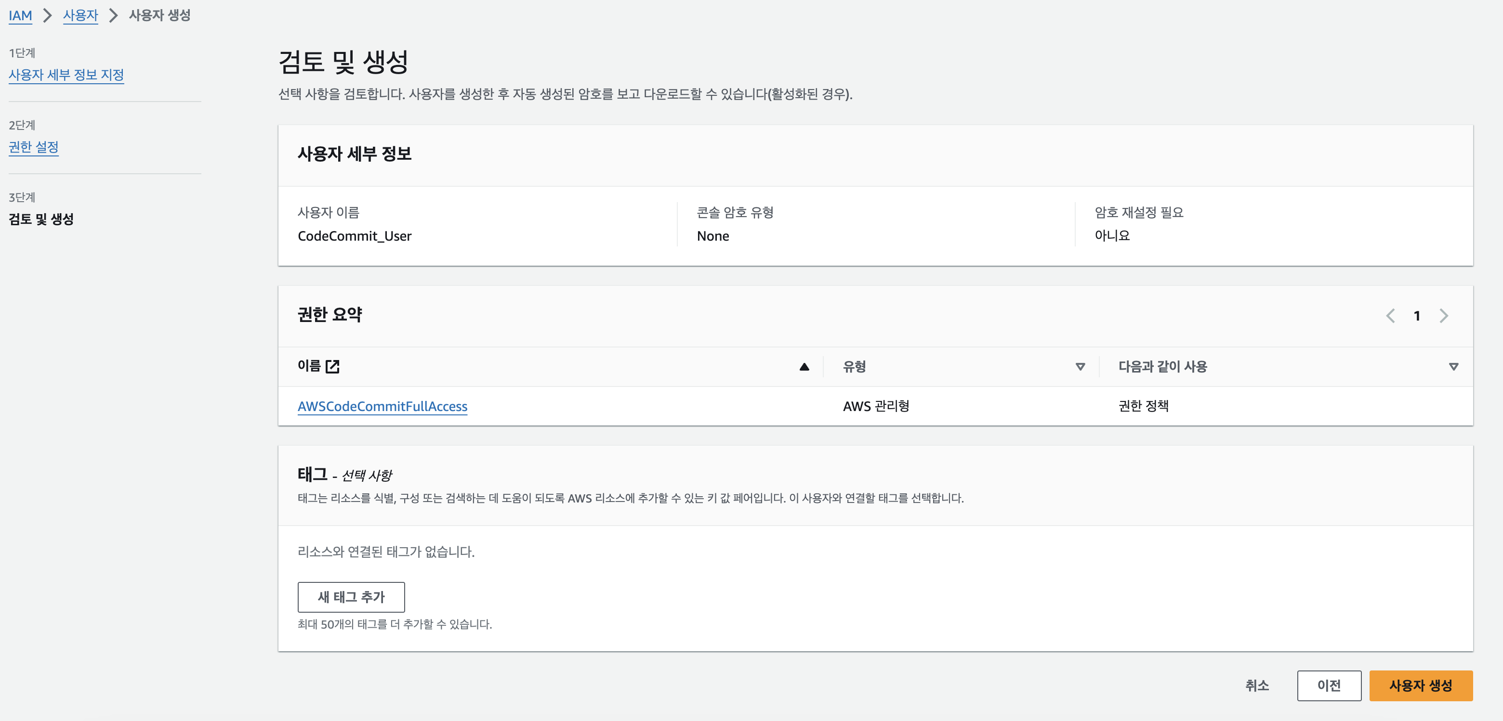Open the 사용자 breadcrumb link

point(80,15)
